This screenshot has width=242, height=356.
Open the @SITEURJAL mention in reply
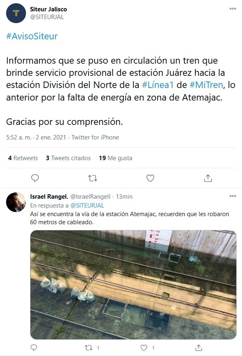[87, 206]
